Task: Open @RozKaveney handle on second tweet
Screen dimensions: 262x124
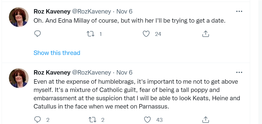Action: [91, 72]
